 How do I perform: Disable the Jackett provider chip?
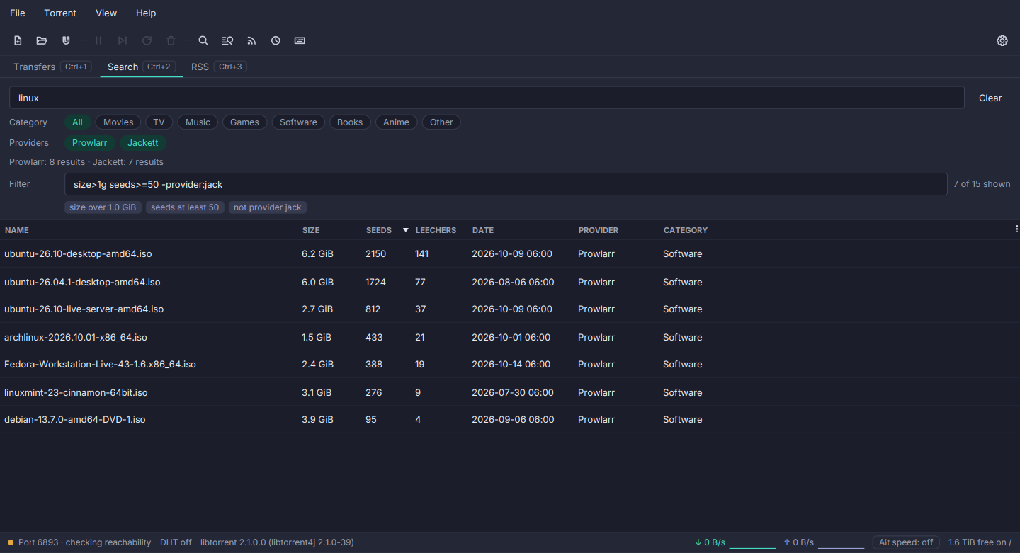coord(143,143)
